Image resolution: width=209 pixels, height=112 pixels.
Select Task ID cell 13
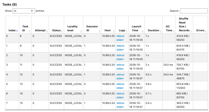pyautogui.click(x=25, y=86)
